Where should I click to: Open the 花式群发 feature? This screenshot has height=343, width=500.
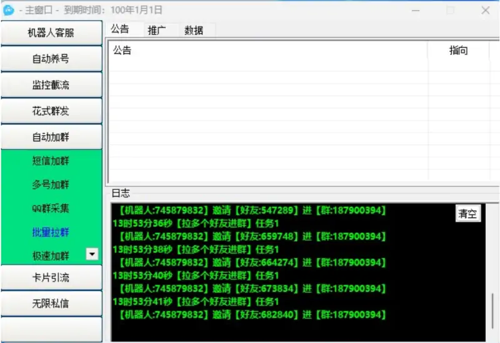click(x=51, y=111)
